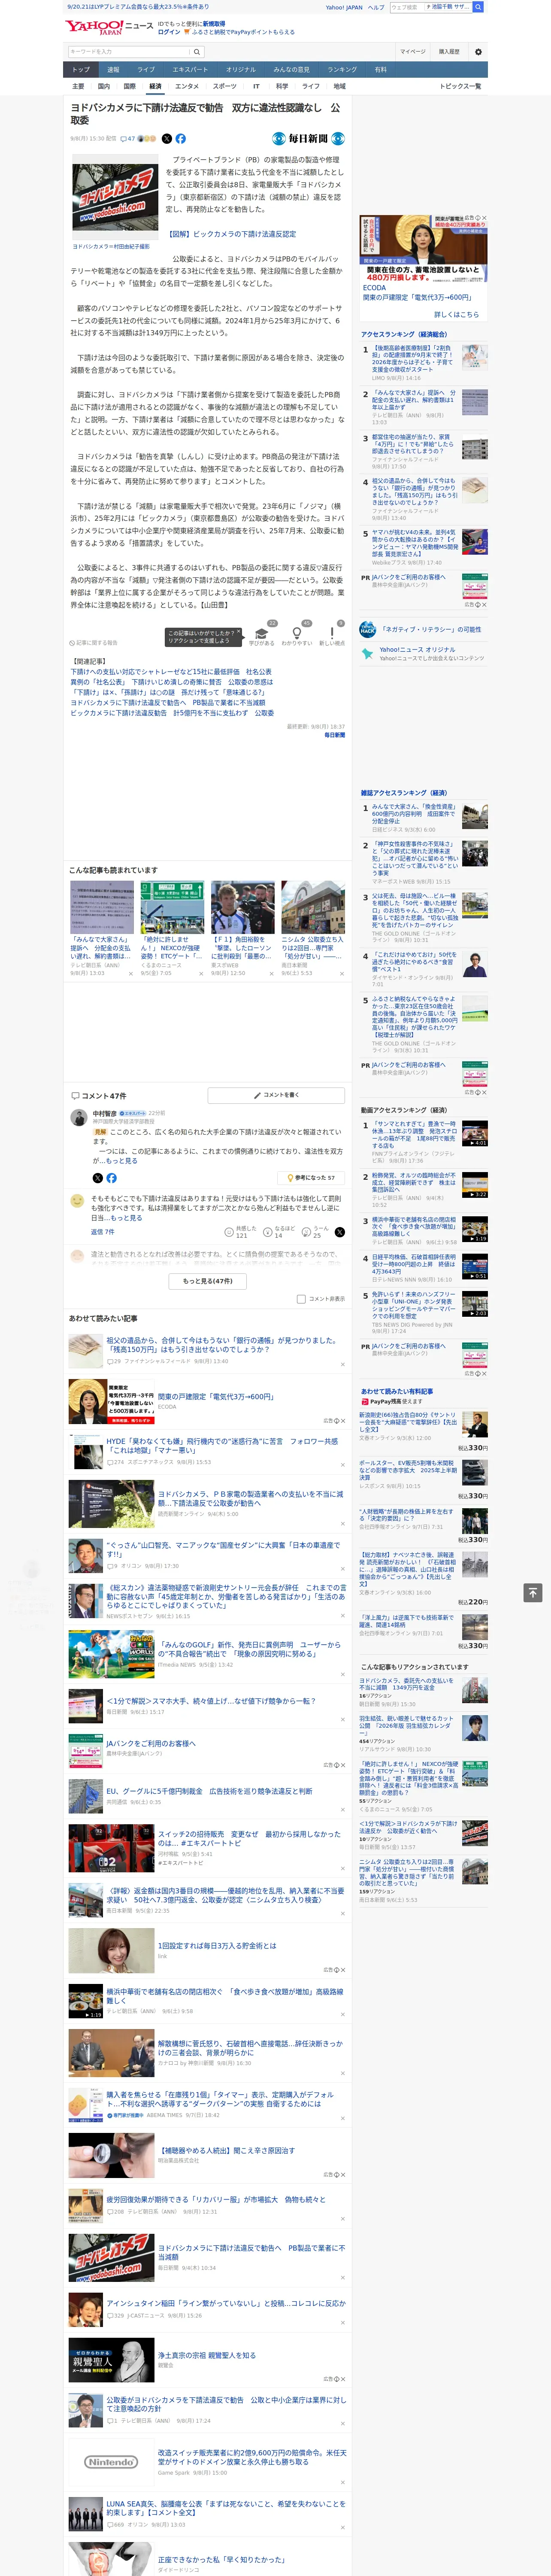The height and width of the screenshot is (2576, 551).
Task: Expand comment replies 返信 7件
Action: pyautogui.click(x=103, y=1232)
